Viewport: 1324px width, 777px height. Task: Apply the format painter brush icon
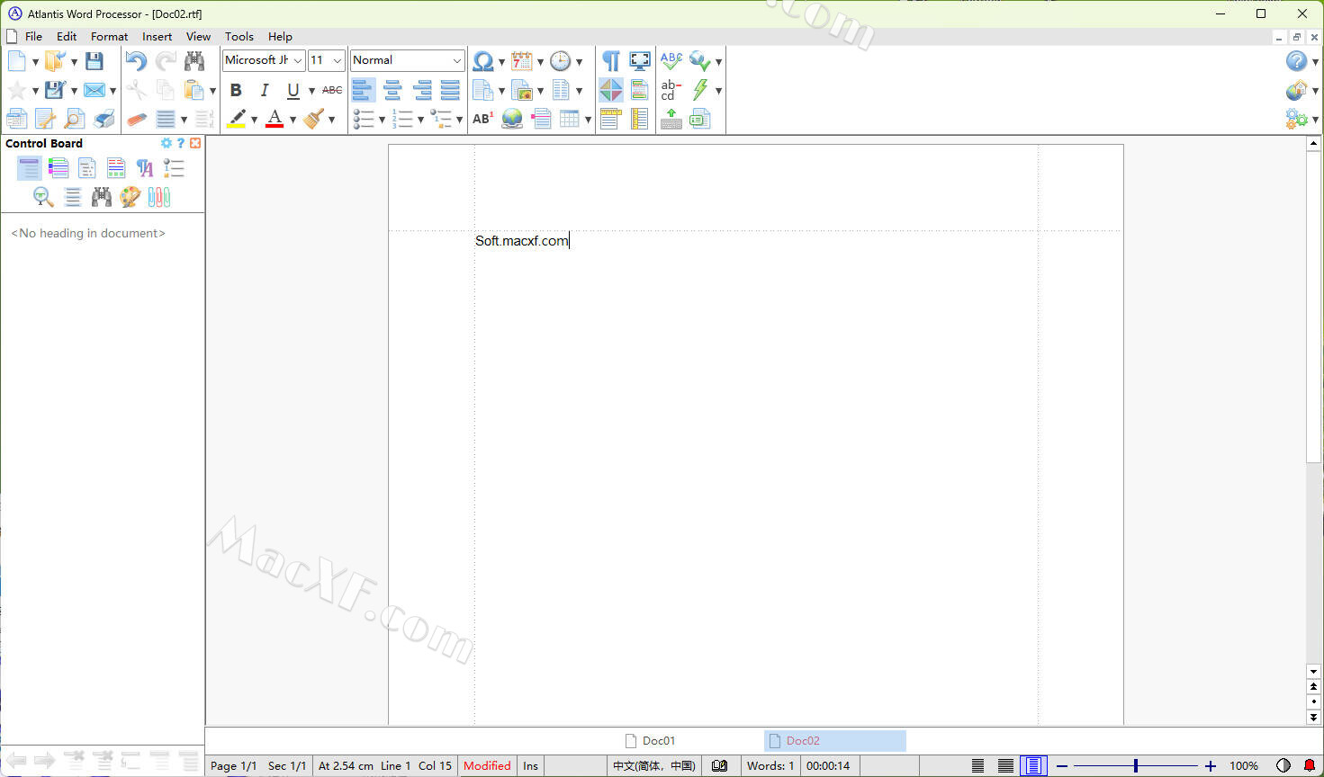click(314, 119)
